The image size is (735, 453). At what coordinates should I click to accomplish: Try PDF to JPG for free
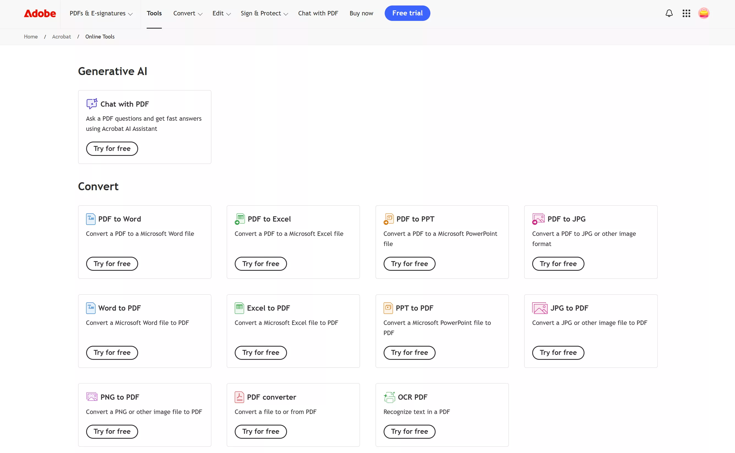[558, 264]
